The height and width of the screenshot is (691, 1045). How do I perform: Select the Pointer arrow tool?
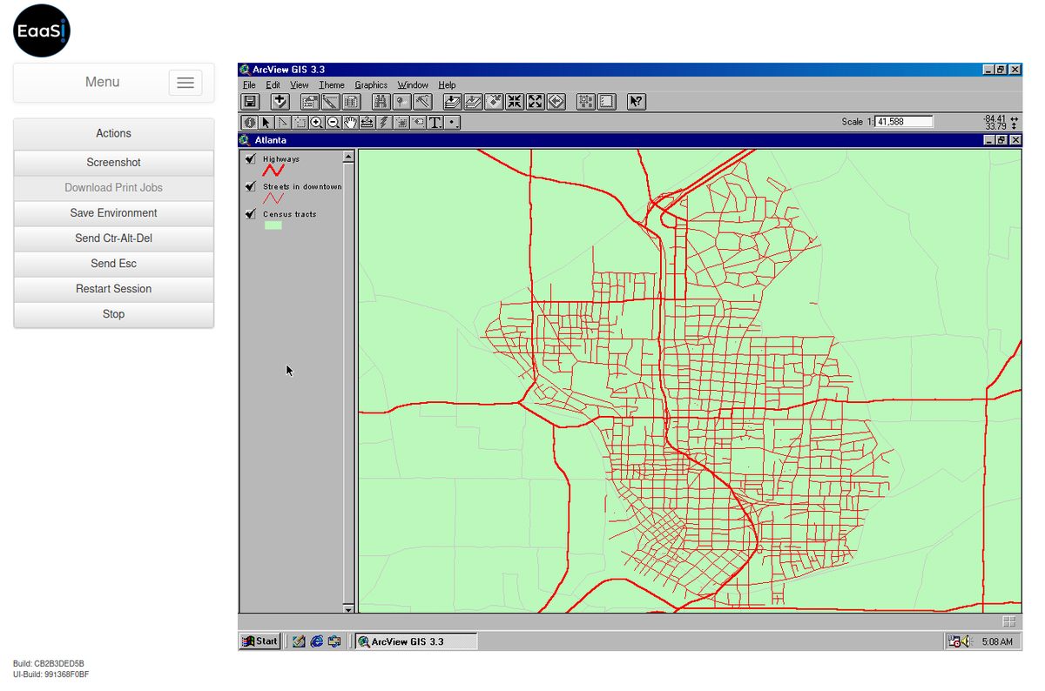[266, 123]
